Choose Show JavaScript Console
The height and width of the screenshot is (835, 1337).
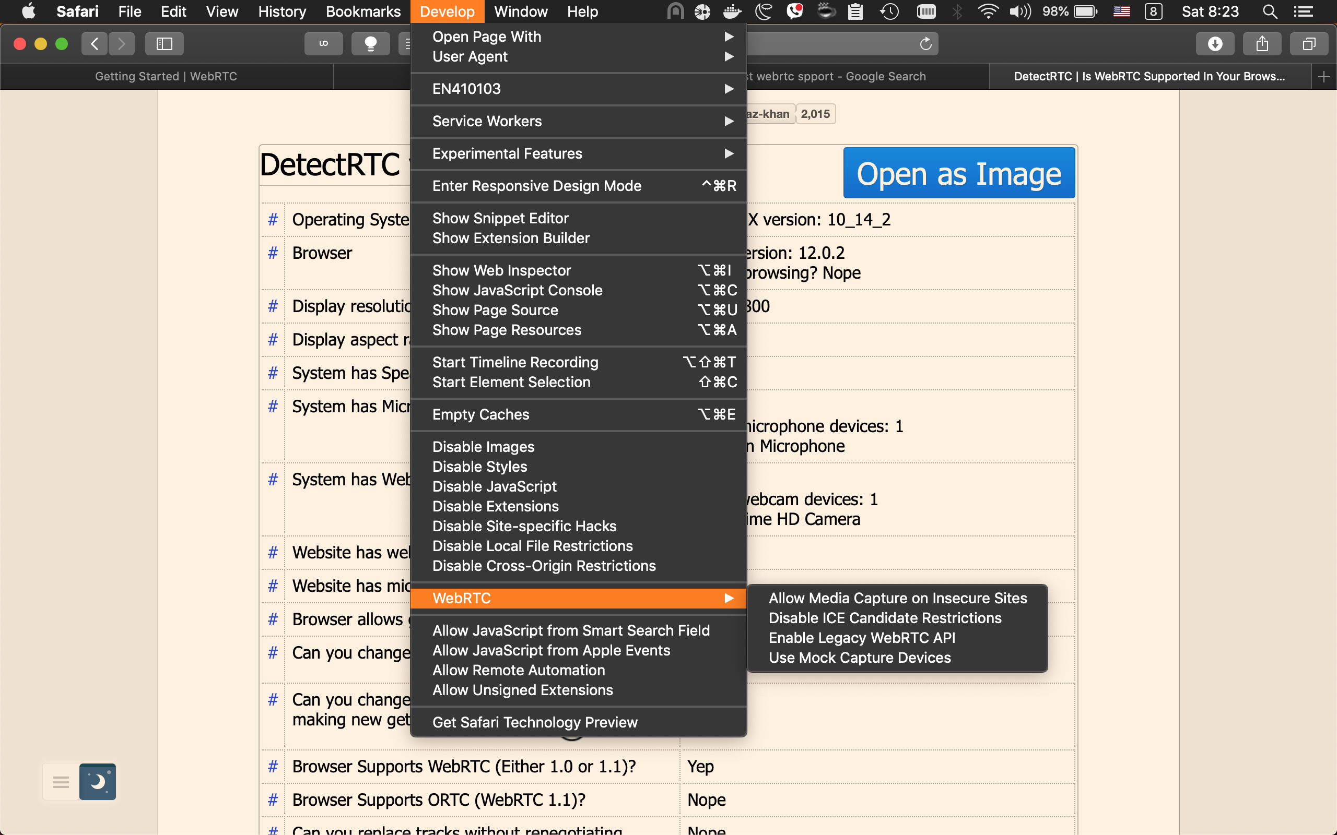pos(579,291)
